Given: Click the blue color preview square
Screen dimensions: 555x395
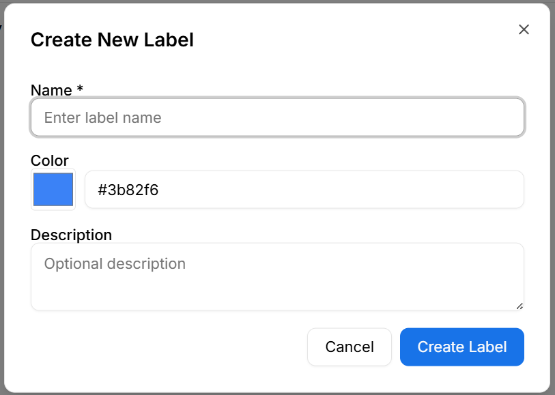Looking at the screenshot, I should [53, 190].
